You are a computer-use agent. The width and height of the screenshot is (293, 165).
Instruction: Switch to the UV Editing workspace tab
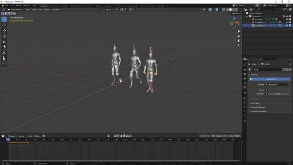(75, 6)
